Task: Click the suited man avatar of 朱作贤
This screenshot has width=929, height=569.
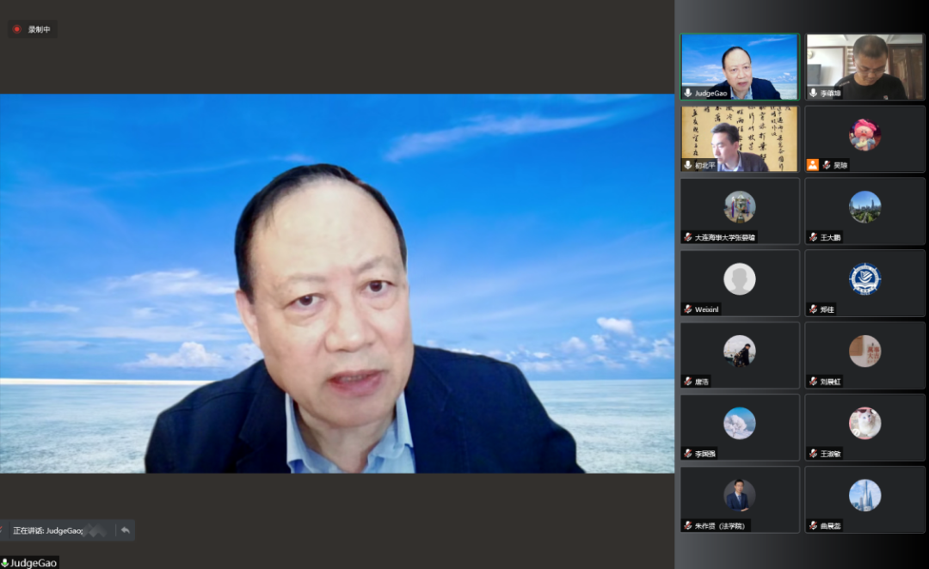Action: (x=740, y=495)
